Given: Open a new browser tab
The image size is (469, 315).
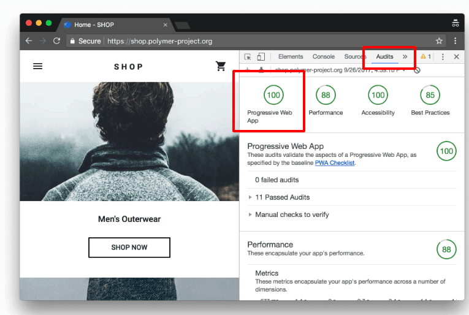Looking at the screenshot, I should [183, 26].
